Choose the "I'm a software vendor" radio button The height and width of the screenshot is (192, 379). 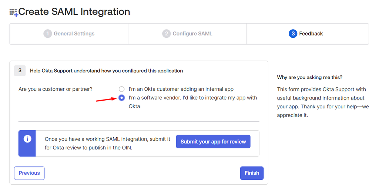[121, 98]
